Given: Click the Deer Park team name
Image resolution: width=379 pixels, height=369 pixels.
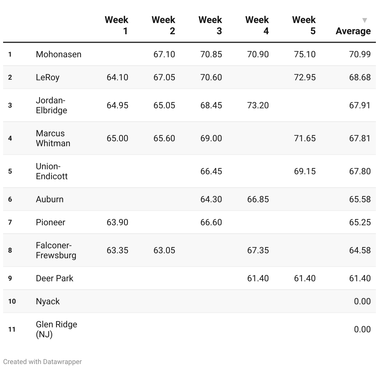Looking at the screenshot, I should click(55, 278).
